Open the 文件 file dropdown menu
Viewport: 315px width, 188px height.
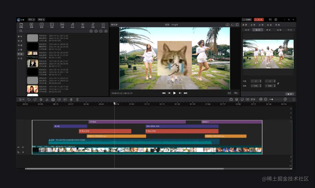tap(32, 20)
